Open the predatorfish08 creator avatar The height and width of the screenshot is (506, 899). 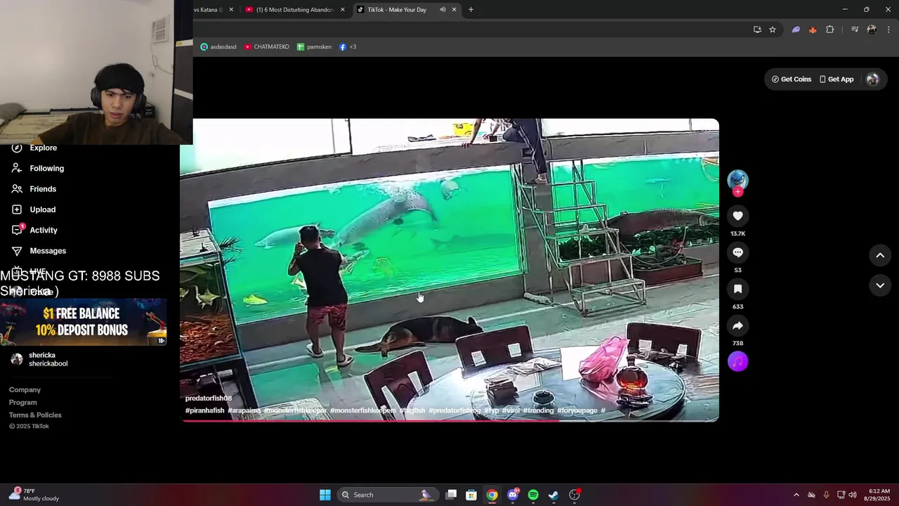(737, 180)
